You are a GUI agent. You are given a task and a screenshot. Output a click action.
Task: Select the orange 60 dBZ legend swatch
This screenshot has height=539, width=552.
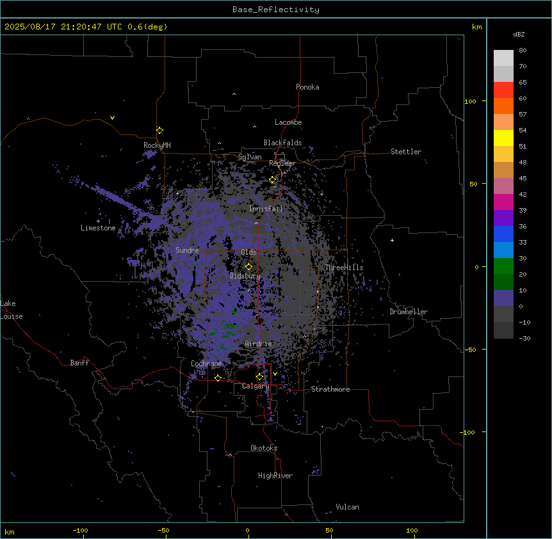[x=503, y=106]
